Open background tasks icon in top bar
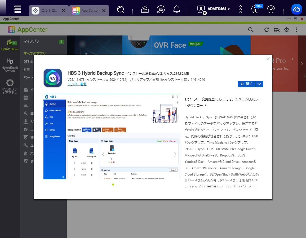This screenshot has height=238, width=306. [145, 9]
